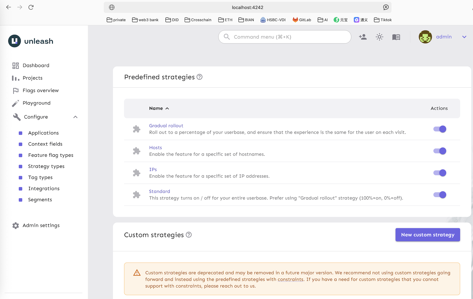Open the constraints link in the warning

pos(290,279)
